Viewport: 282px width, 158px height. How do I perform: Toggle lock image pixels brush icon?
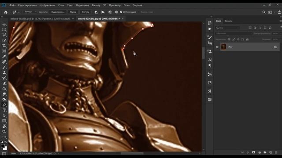(x=234, y=39)
